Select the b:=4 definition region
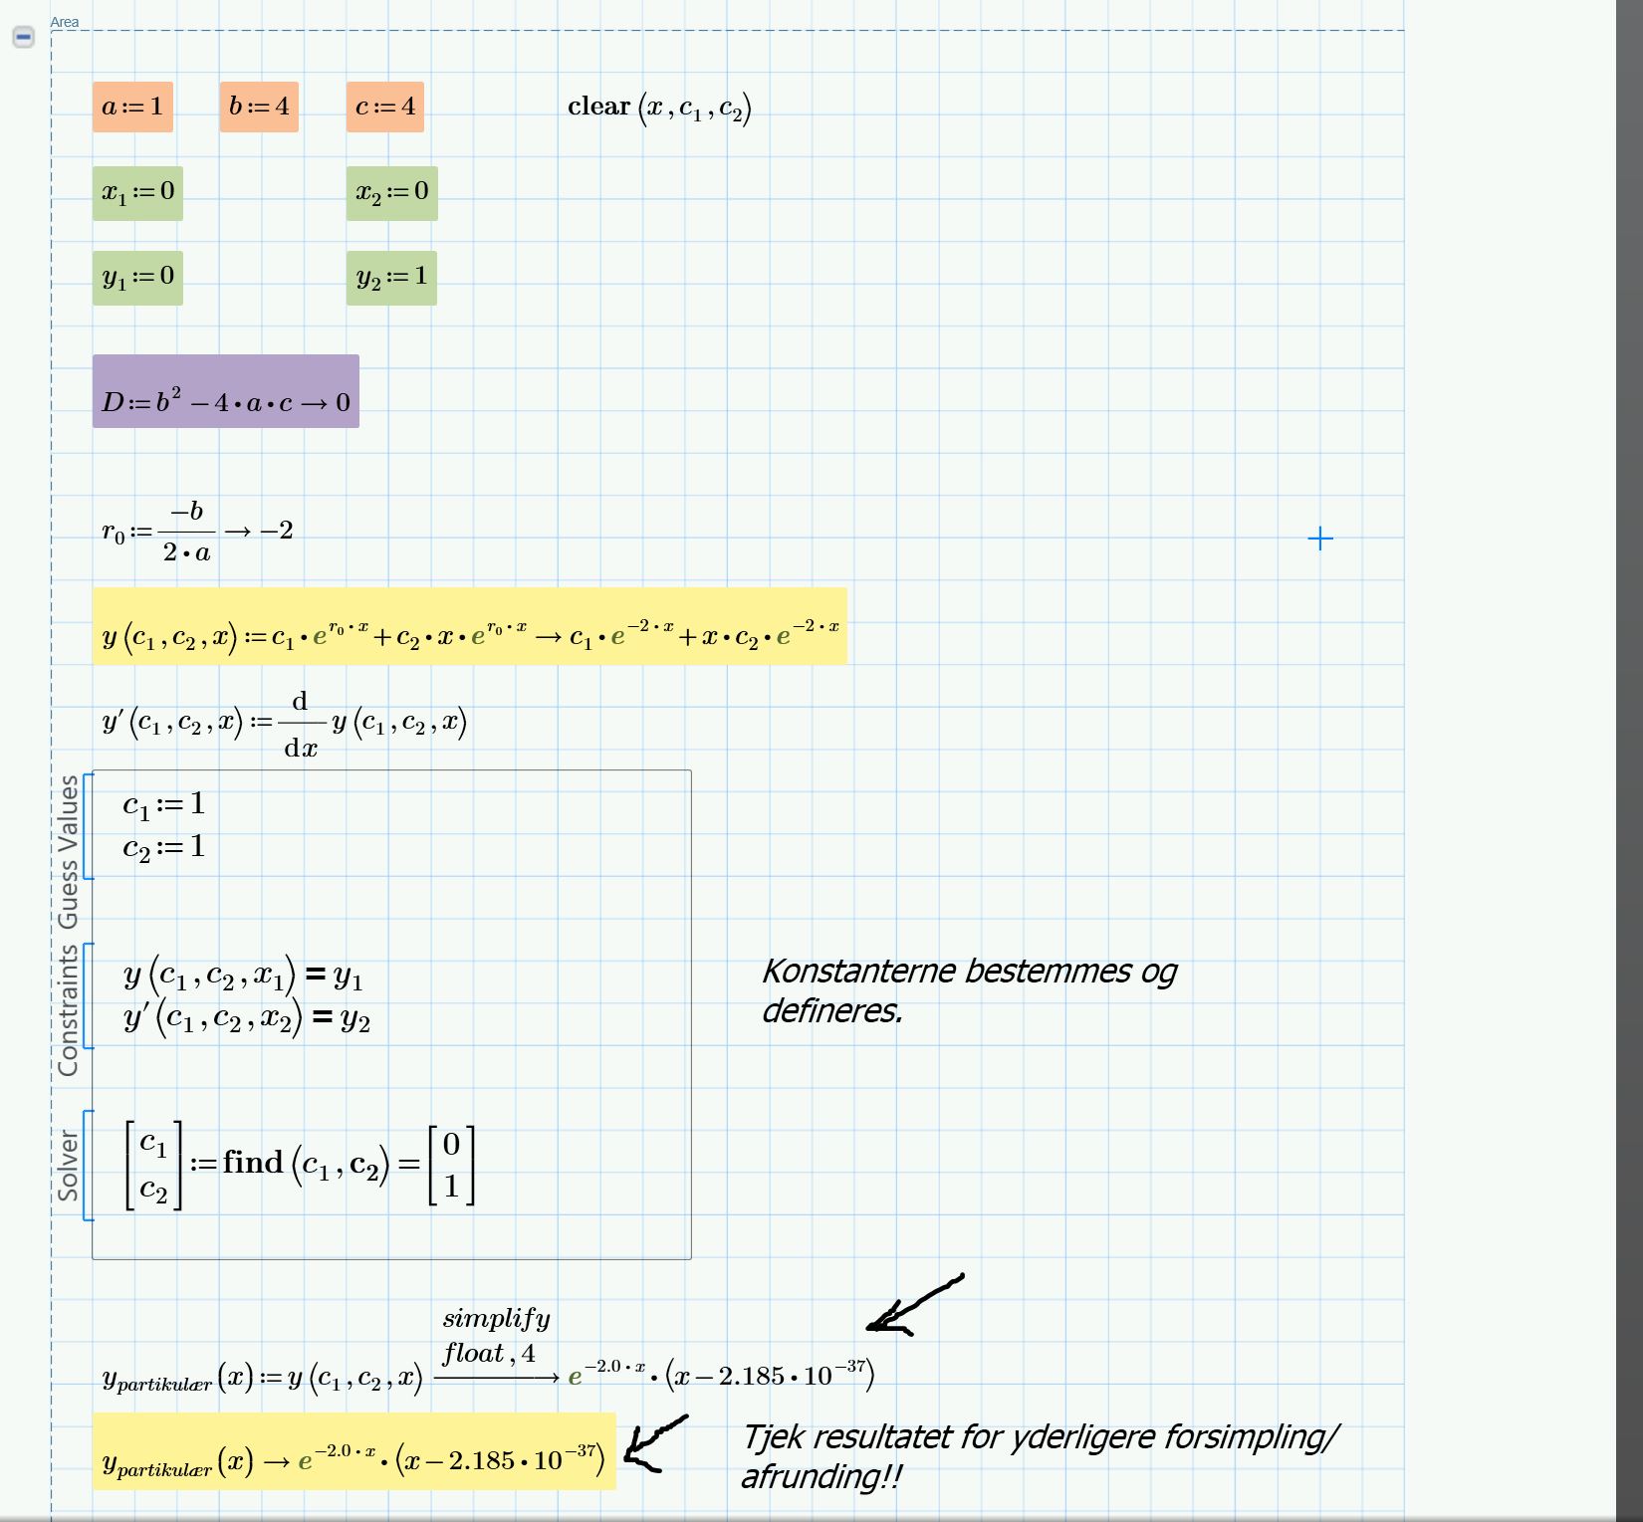This screenshot has height=1522, width=1643. click(x=259, y=106)
